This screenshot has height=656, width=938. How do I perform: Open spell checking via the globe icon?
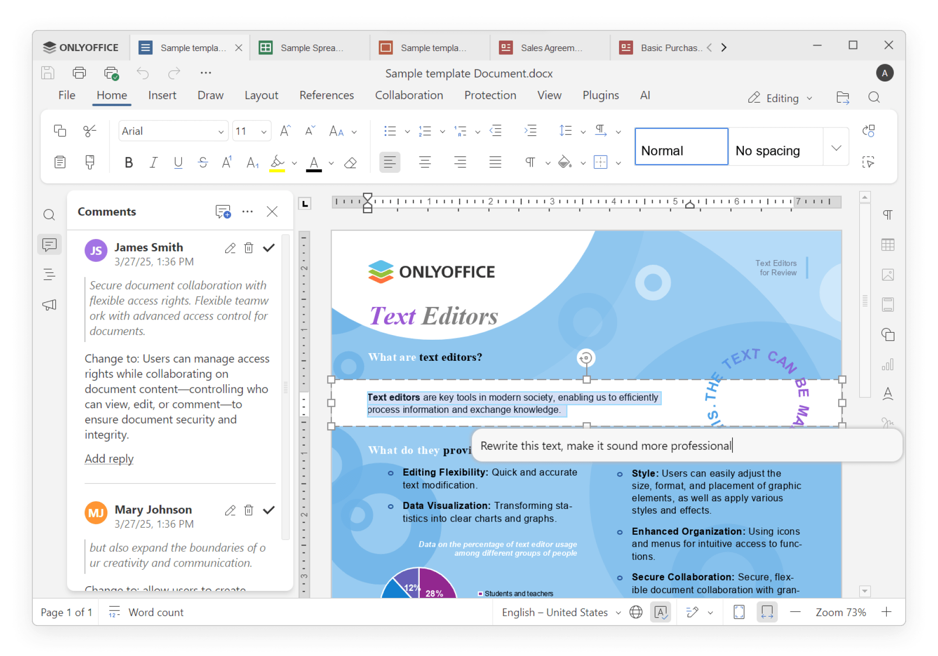pyautogui.click(x=636, y=612)
